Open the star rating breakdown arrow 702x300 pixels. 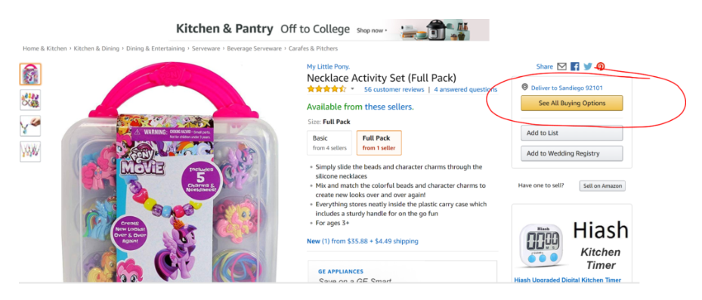tap(352, 89)
